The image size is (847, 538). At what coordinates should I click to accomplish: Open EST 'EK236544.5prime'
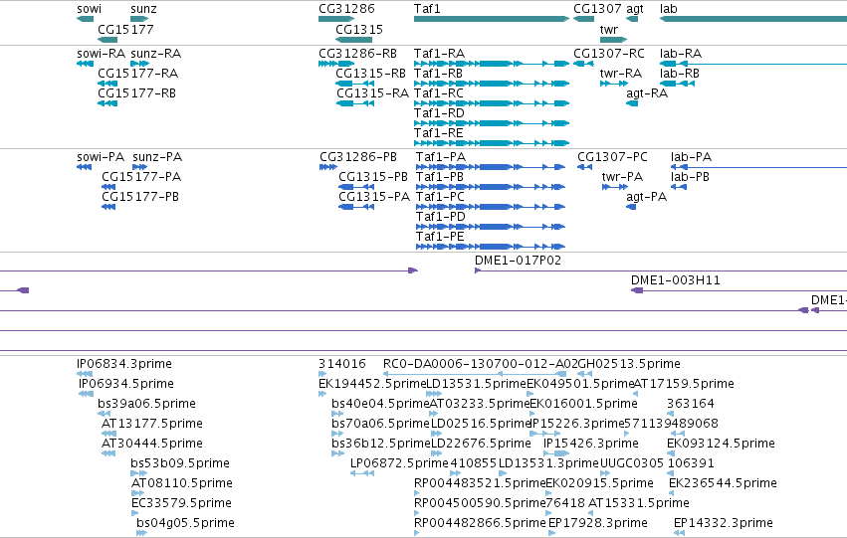tap(723, 483)
